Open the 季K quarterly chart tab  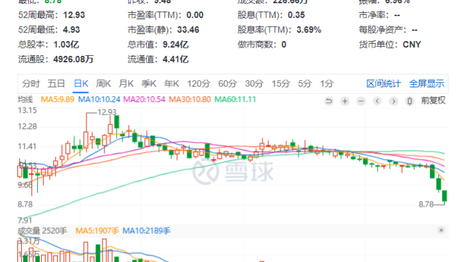(149, 84)
